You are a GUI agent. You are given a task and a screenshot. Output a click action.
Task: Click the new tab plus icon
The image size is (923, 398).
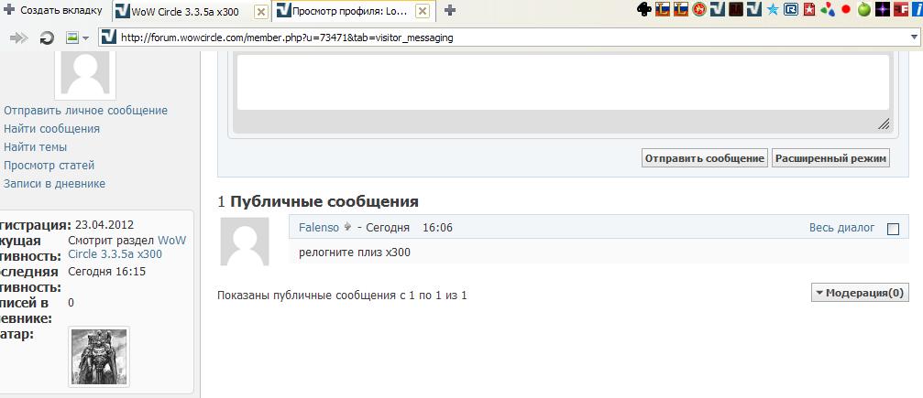[x=449, y=11]
